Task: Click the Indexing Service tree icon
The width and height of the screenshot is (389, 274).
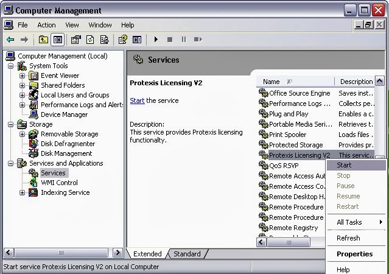Action: click(33, 192)
